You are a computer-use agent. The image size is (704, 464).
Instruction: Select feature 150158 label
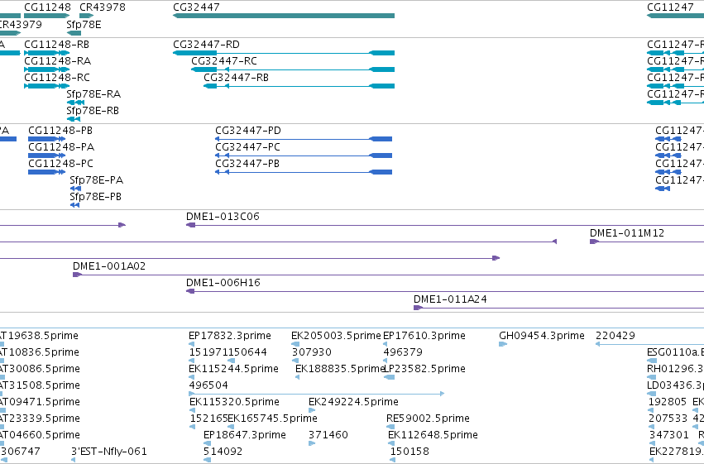(x=409, y=452)
